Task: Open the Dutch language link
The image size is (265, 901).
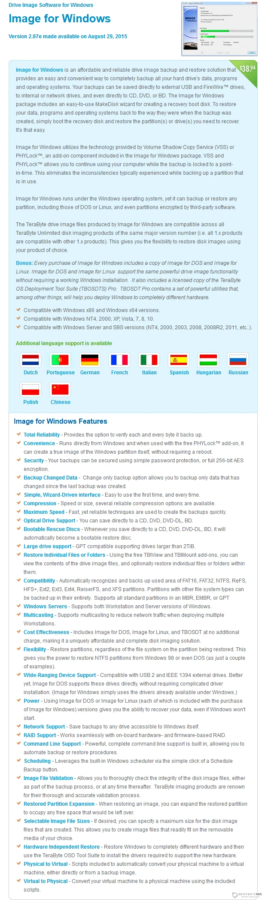Action: [x=30, y=373]
